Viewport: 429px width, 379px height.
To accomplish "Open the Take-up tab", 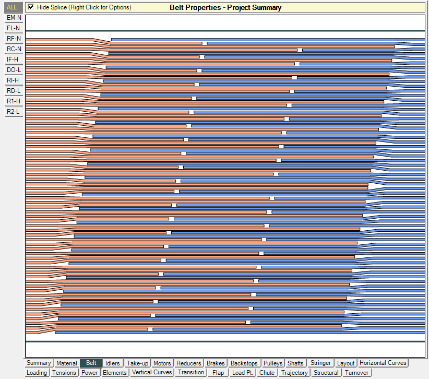I will coord(137,363).
